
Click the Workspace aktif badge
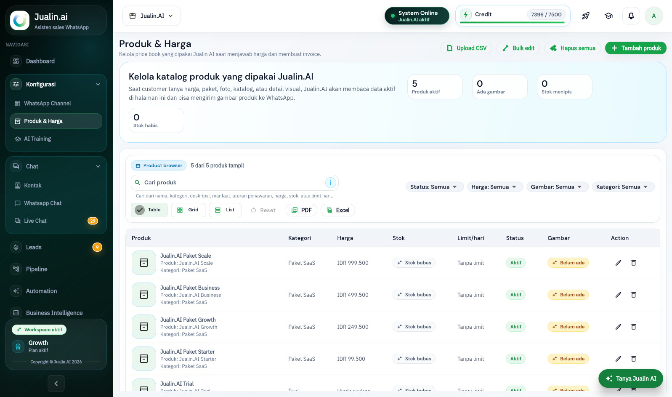coord(39,330)
